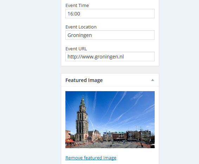Place cursor in the Groningen text
199x164 pixels.
click(x=79, y=35)
